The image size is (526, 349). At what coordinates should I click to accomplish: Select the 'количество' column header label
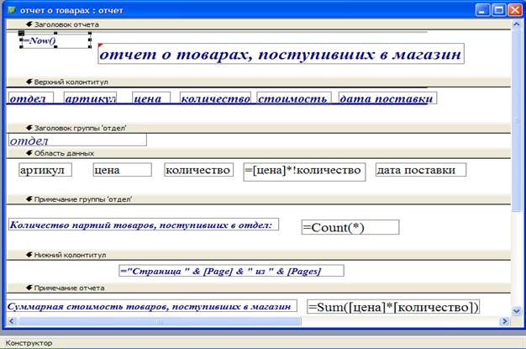tap(215, 98)
